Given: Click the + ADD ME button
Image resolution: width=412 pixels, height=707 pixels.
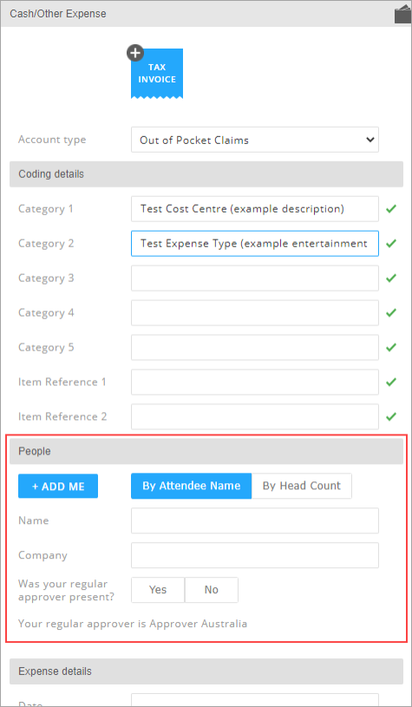Looking at the screenshot, I should pyautogui.click(x=58, y=486).
